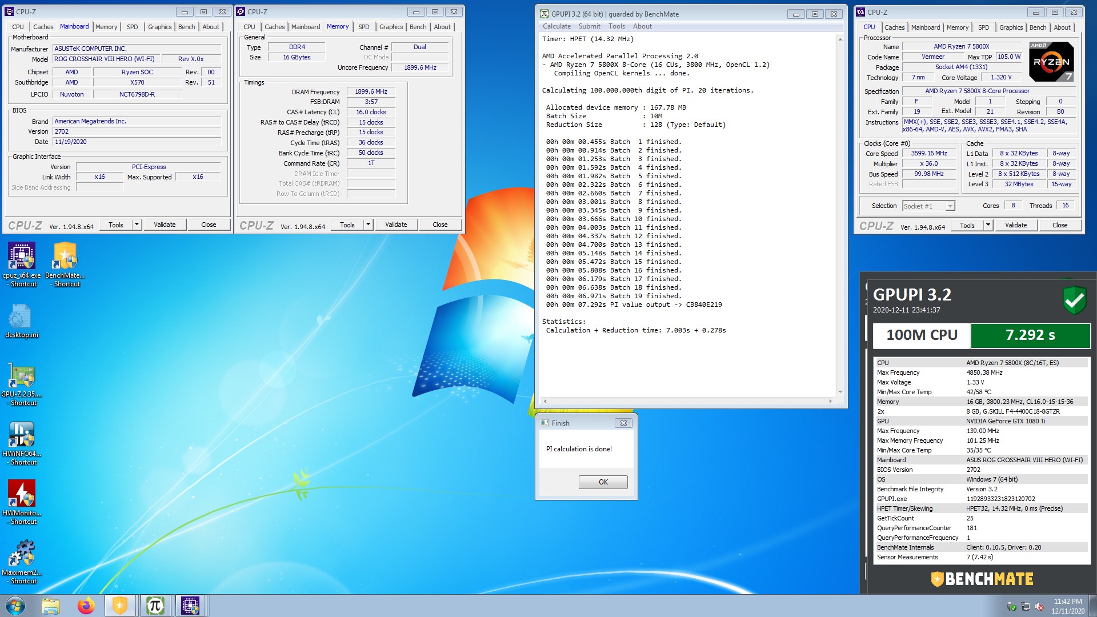Image resolution: width=1097 pixels, height=617 pixels.
Task: Click OK in the Finish dialog
Action: (x=603, y=482)
